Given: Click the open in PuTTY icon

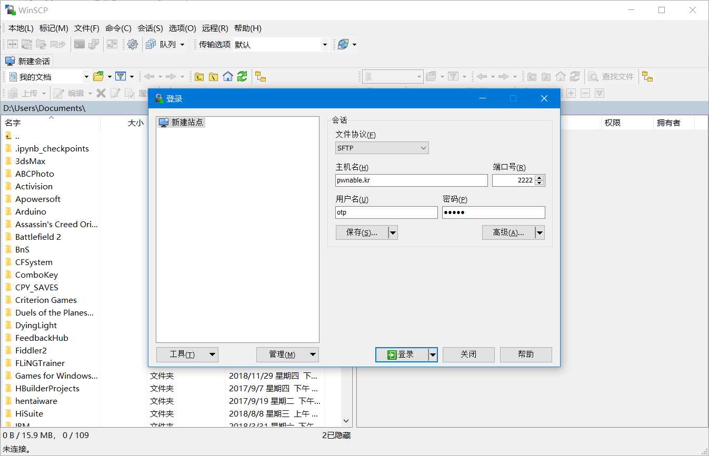Looking at the screenshot, I should 94,45.
